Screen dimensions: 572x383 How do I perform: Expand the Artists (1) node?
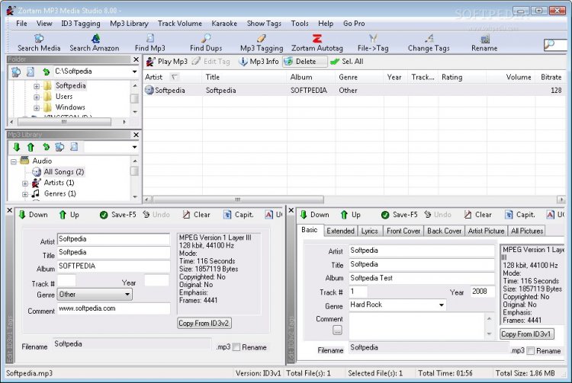click(25, 184)
